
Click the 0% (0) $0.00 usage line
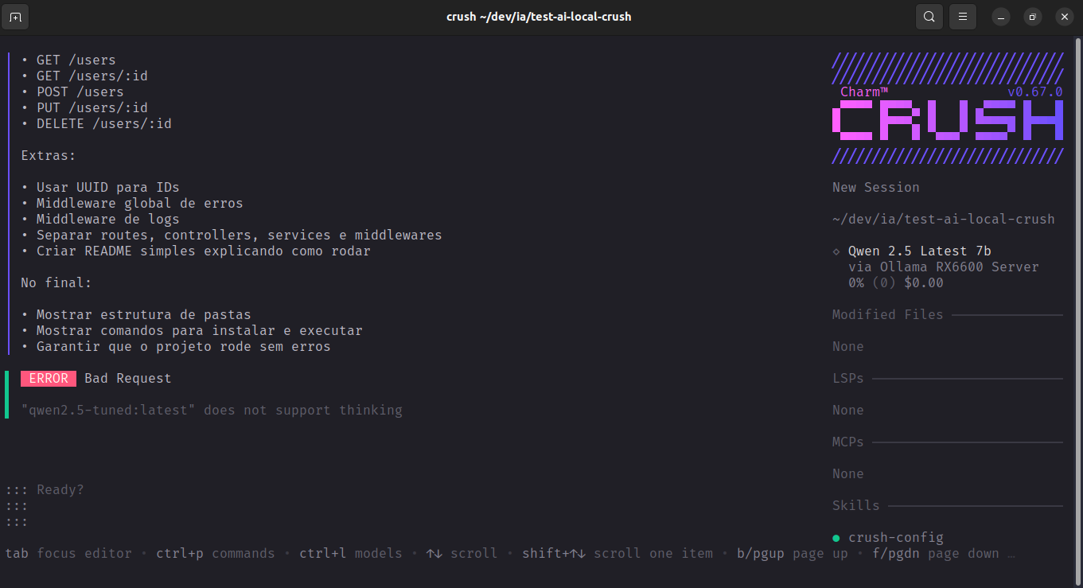(x=896, y=283)
